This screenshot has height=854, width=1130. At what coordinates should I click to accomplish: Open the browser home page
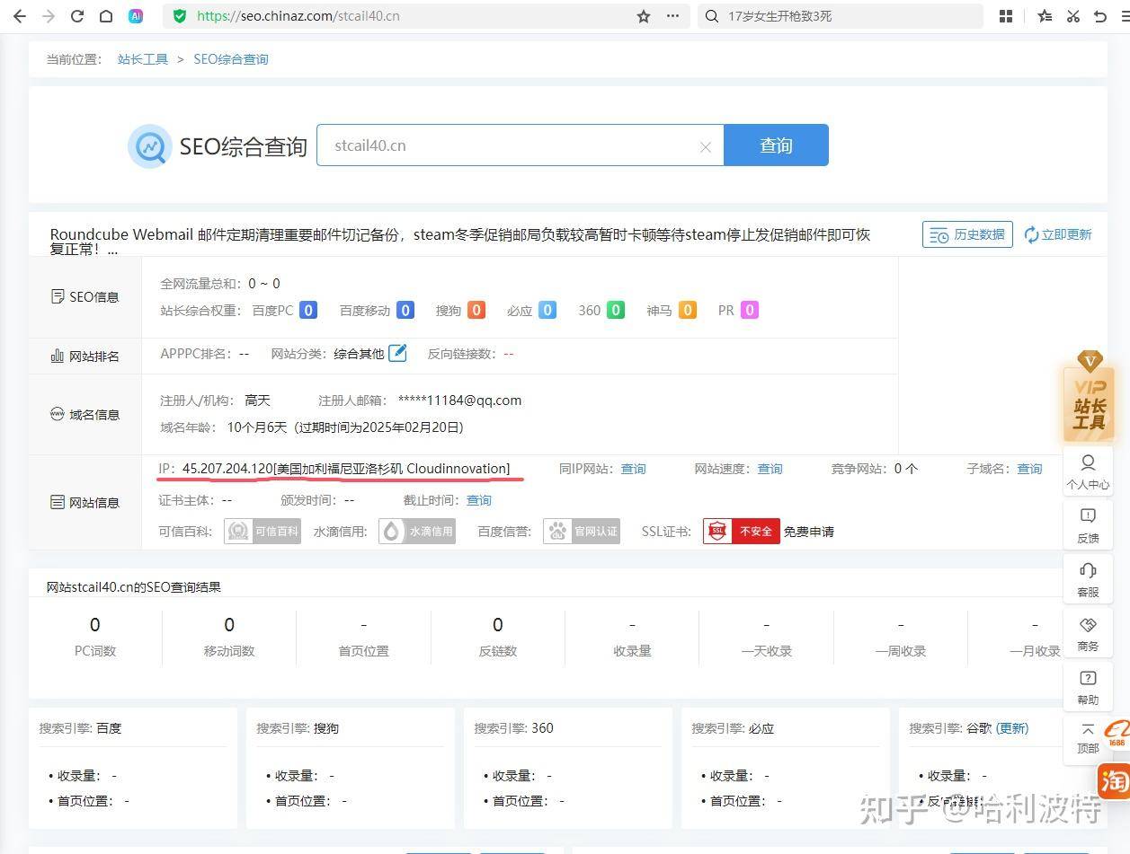pyautogui.click(x=106, y=16)
